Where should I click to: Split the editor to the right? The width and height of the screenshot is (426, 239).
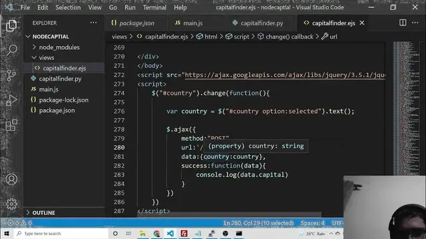(403, 23)
